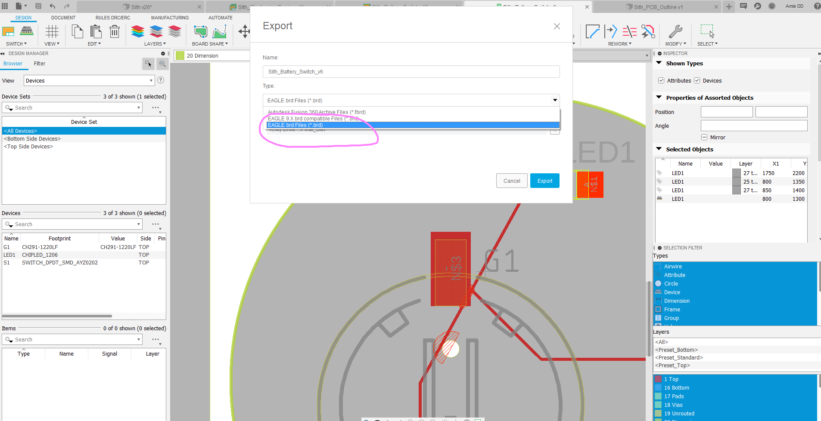Expand the BOARD SHAPE toolbar menu

pos(210,44)
